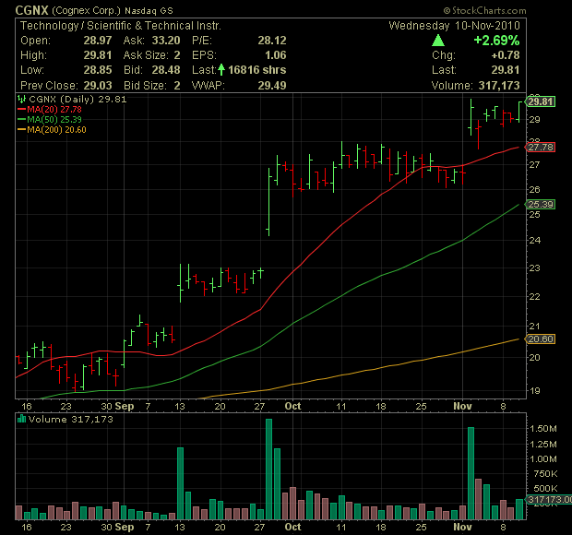572x535 pixels.
Task: Click the chart icon before CGNX (Daily)
Action: (22, 99)
